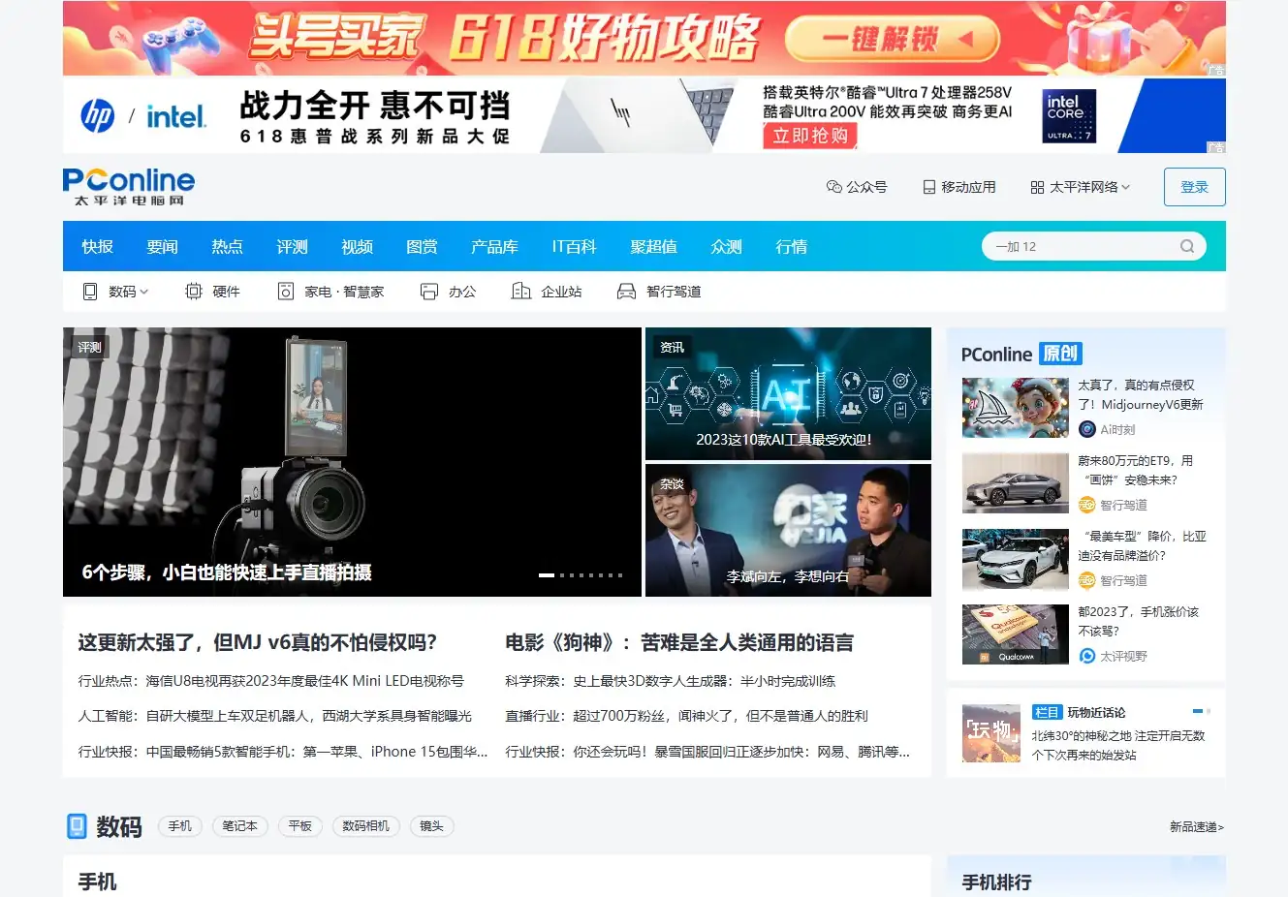Open the Qualcomm phone price thumbnail
1288x897 pixels.
point(1015,634)
